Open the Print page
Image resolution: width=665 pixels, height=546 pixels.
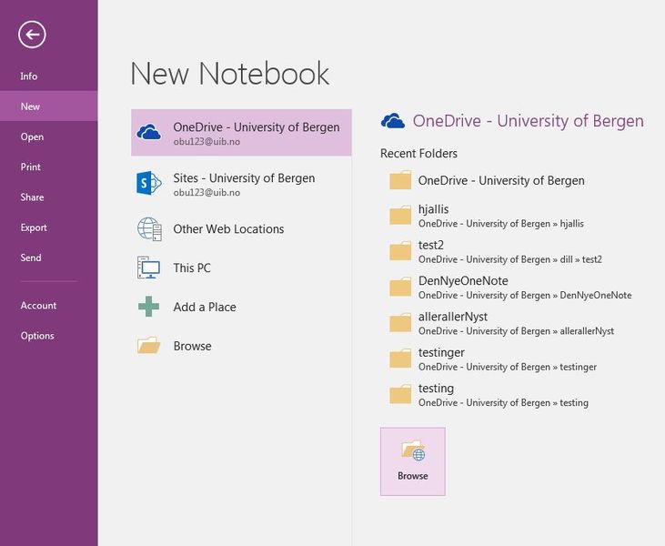49,167
